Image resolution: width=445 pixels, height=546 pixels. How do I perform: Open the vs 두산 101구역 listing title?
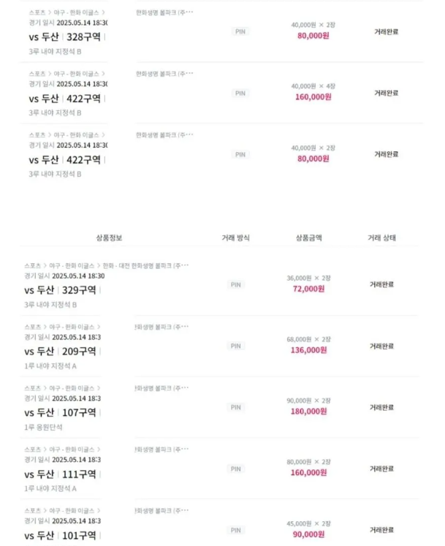coord(60,536)
